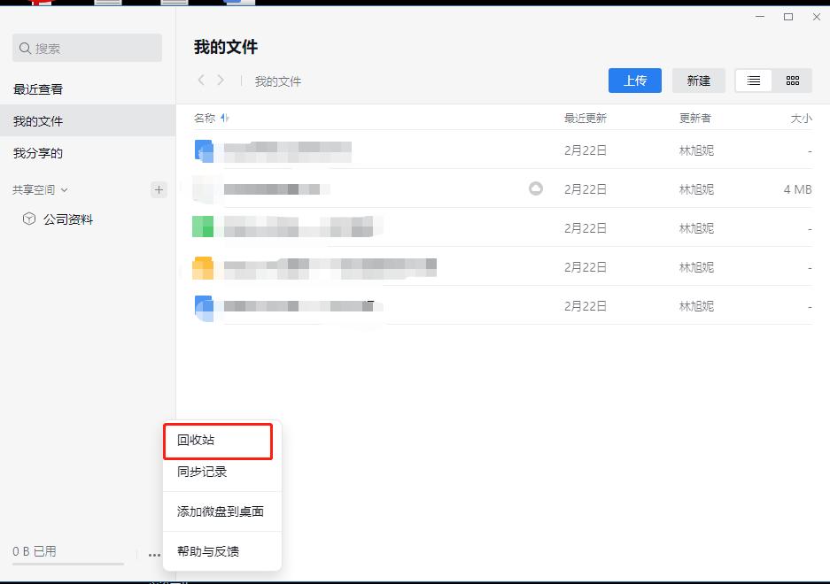Click the 上传 upload button
The image size is (830, 584).
pyautogui.click(x=634, y=80)
